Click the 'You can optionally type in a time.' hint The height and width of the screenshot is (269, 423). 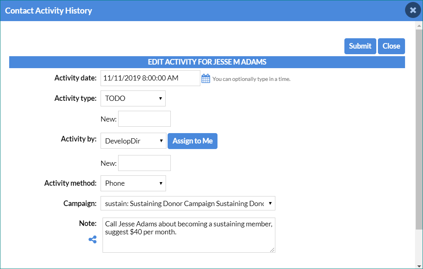(x=251, y=79)
